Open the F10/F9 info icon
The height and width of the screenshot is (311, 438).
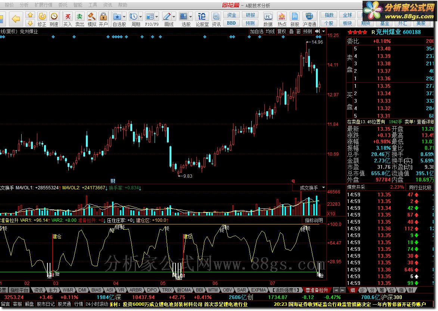click(150, 19)
